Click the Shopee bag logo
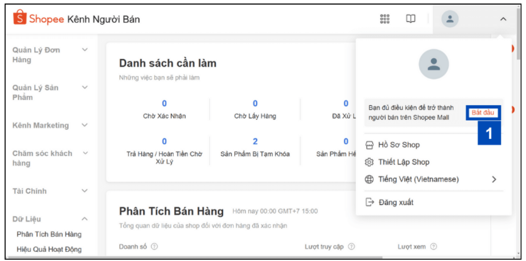 pyautogui.click(x=20, y=17)
